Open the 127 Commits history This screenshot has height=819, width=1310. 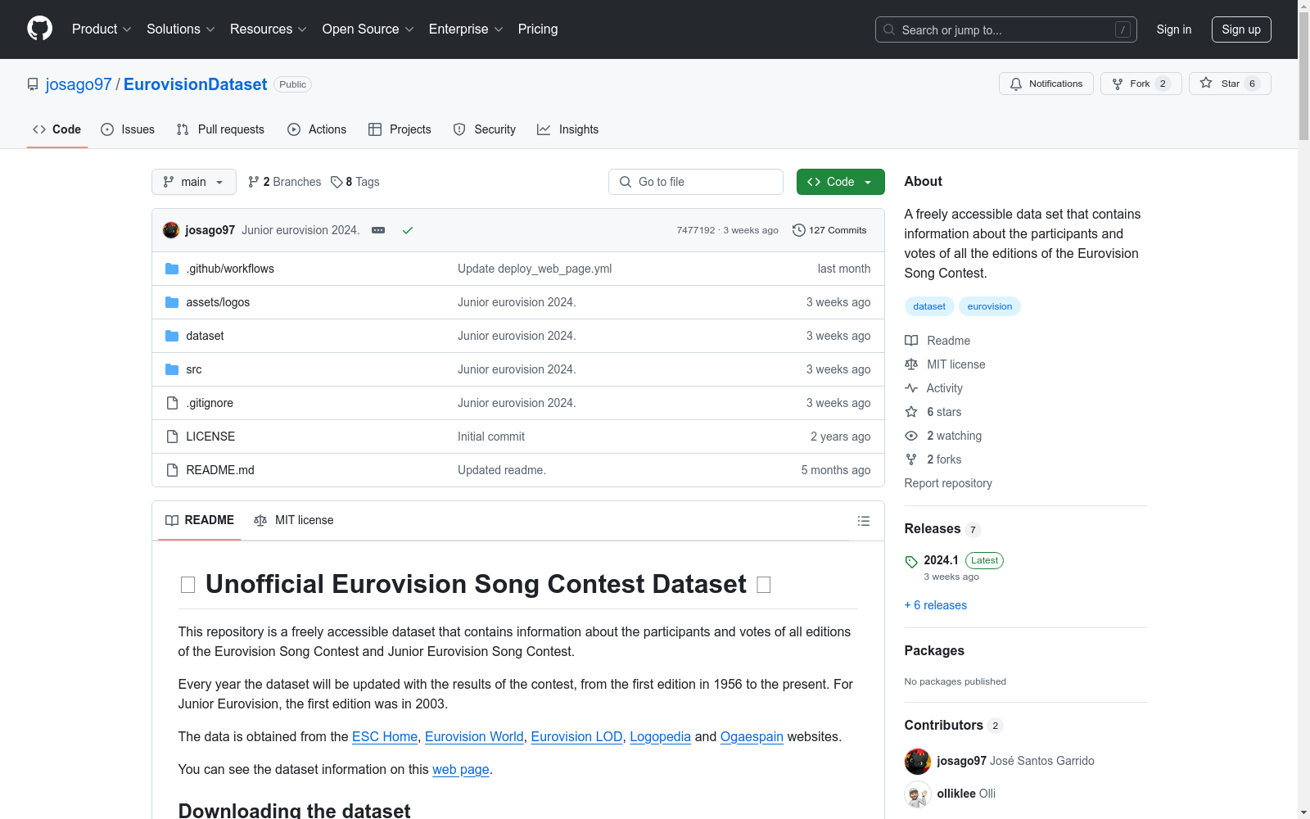tap(829, 230)
